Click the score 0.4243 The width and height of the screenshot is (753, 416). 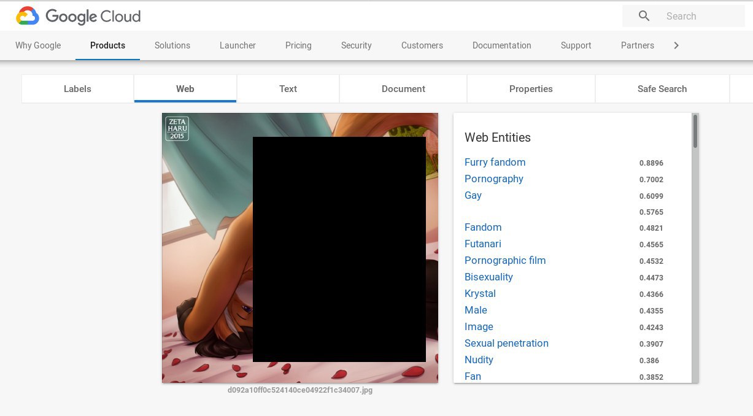(651, 328)
